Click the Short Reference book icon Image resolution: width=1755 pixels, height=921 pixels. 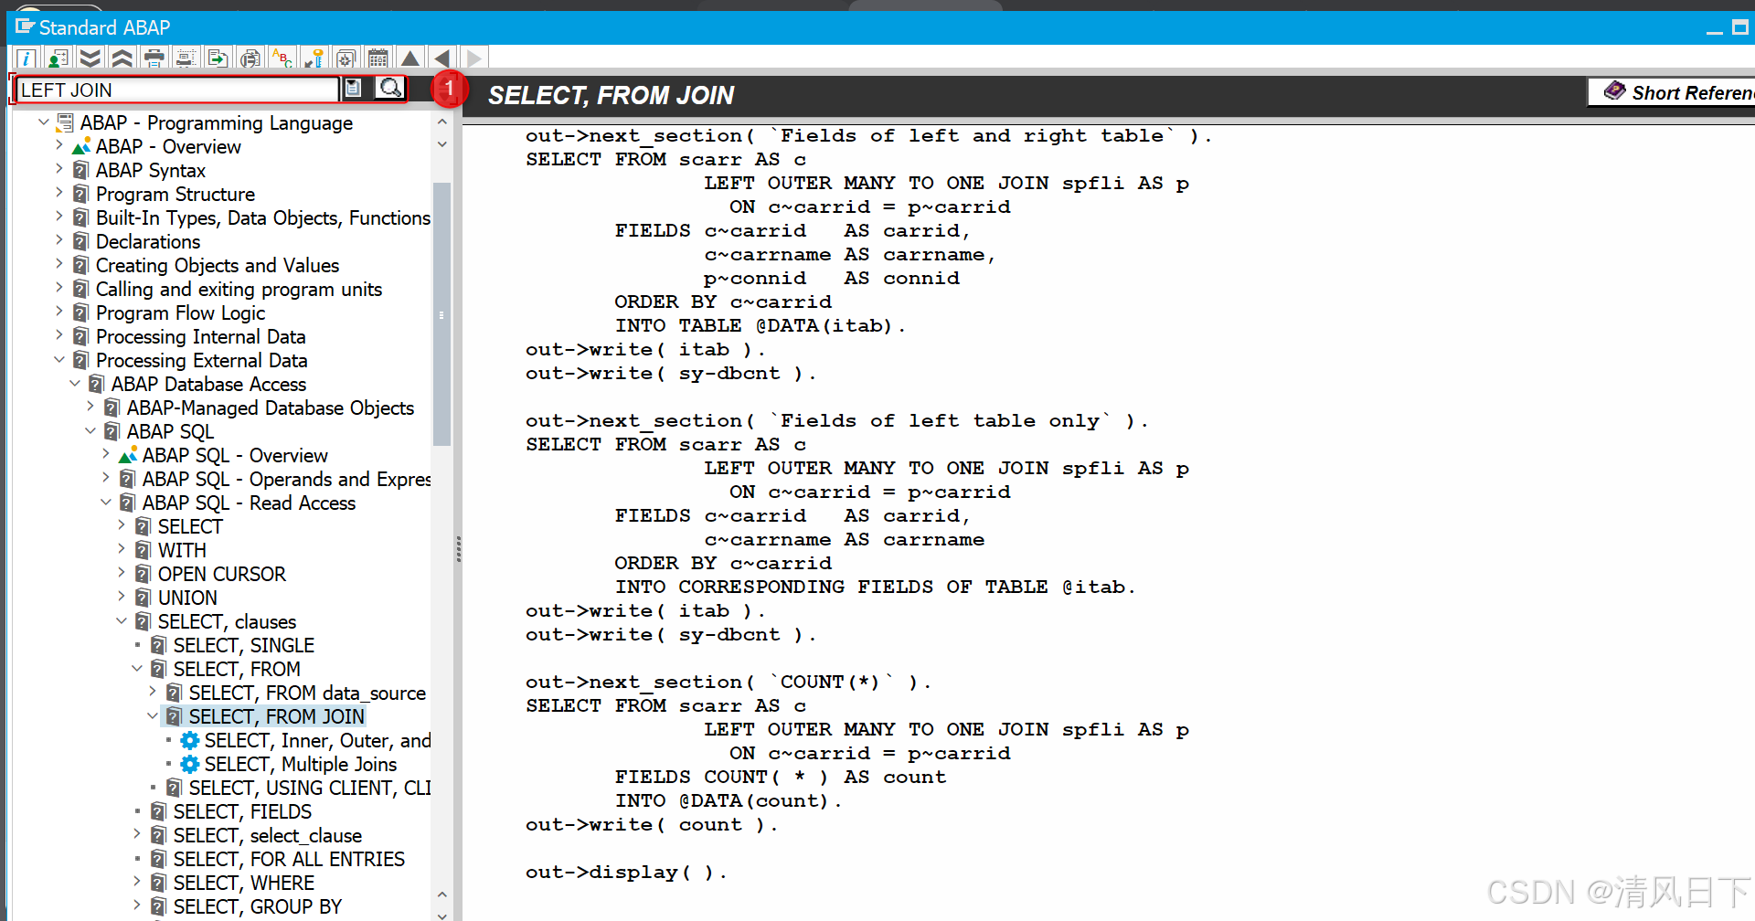(1614, 91)
